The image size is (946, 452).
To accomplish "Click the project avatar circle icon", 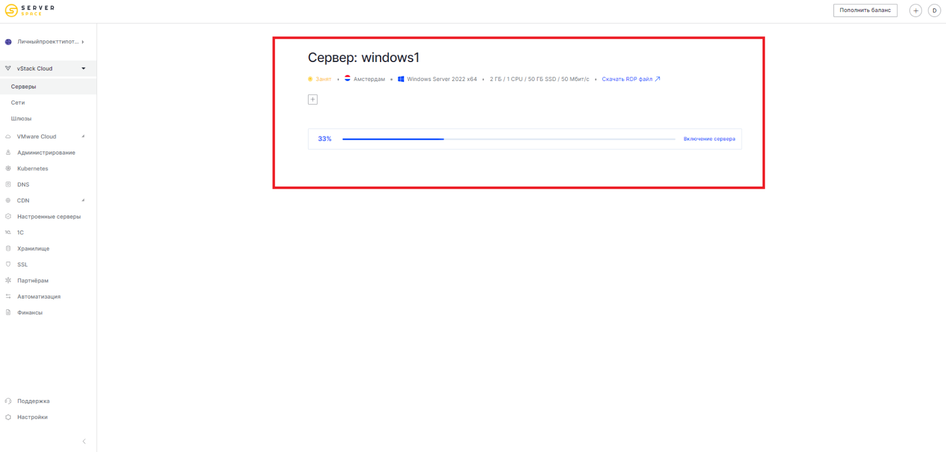I will 8,42.
